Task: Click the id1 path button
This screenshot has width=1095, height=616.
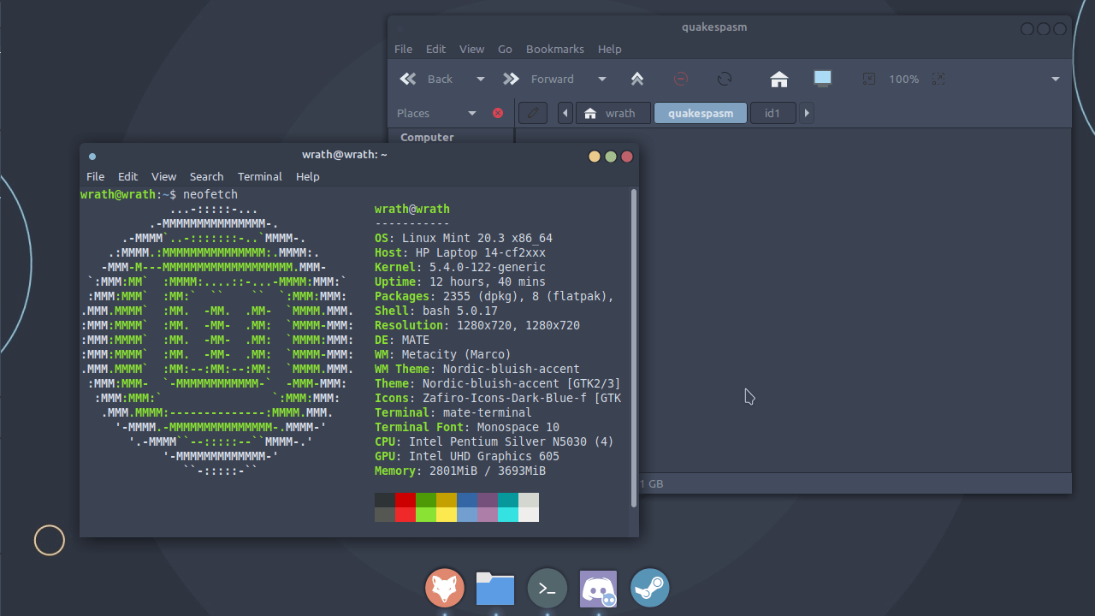Action: [773, 113]
